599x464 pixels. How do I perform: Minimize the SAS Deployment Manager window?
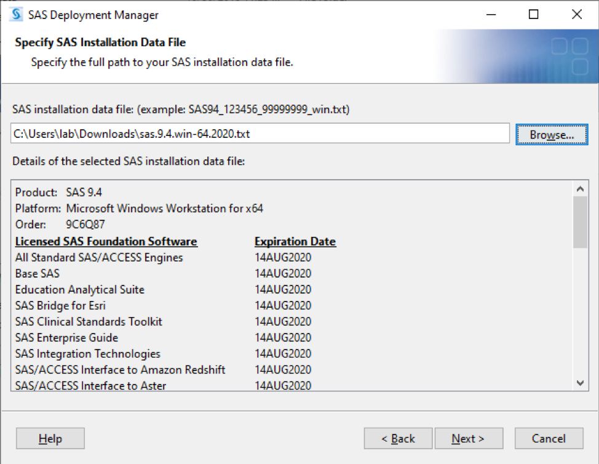pos(491,15)
